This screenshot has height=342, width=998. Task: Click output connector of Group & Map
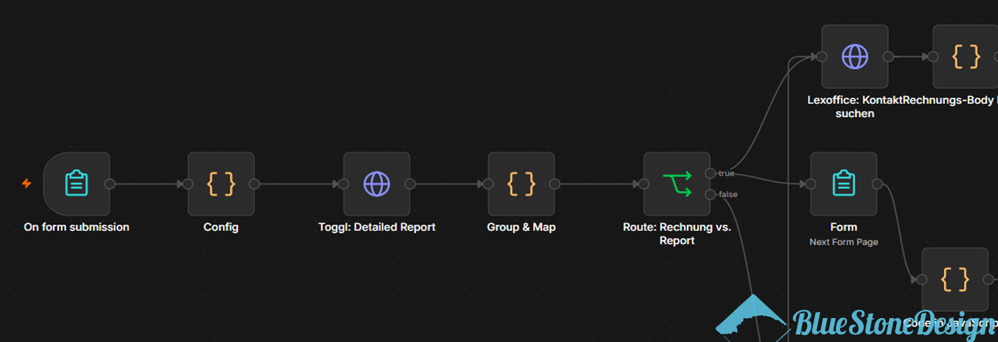point(555,184)
